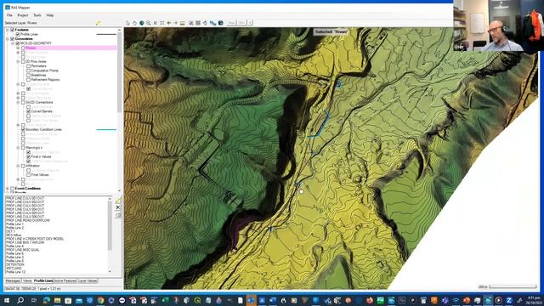
Task: Collapse the Infiltration tree node
Action: point(18,166)
